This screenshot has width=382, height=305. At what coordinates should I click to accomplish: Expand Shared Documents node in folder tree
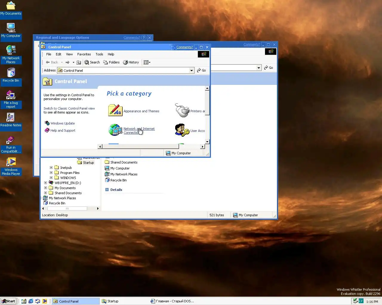click(x=45, y=193)
